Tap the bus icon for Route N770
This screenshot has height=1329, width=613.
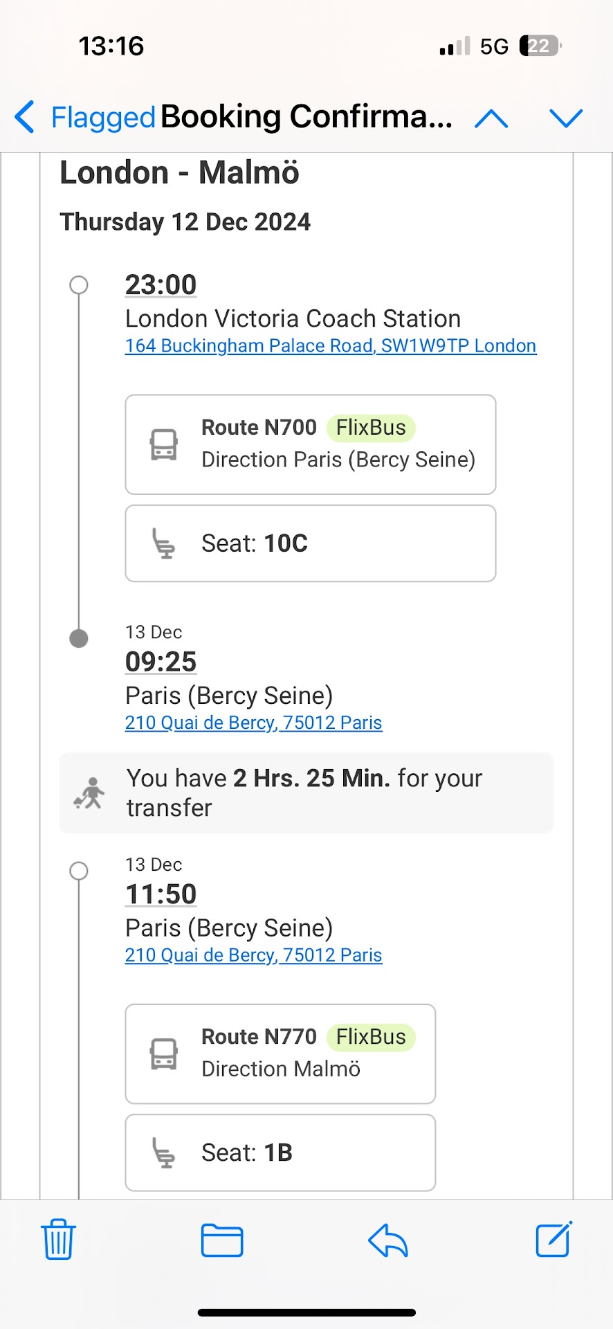164,1054
